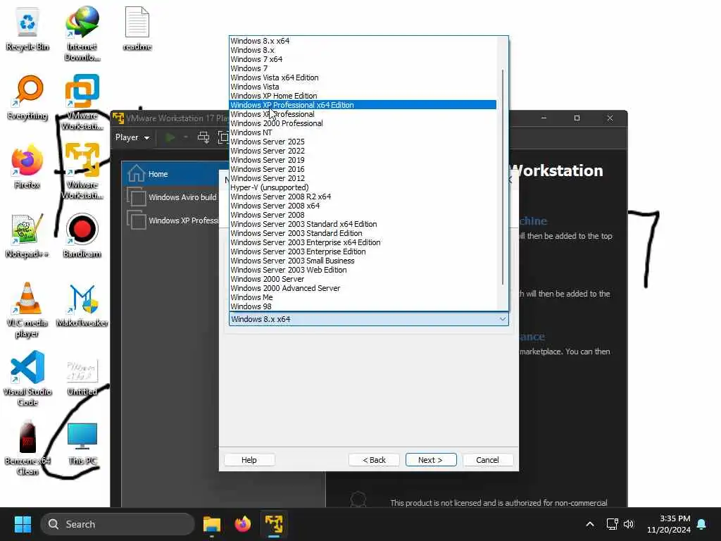Click the green Power On play icon

click(170, 137)
